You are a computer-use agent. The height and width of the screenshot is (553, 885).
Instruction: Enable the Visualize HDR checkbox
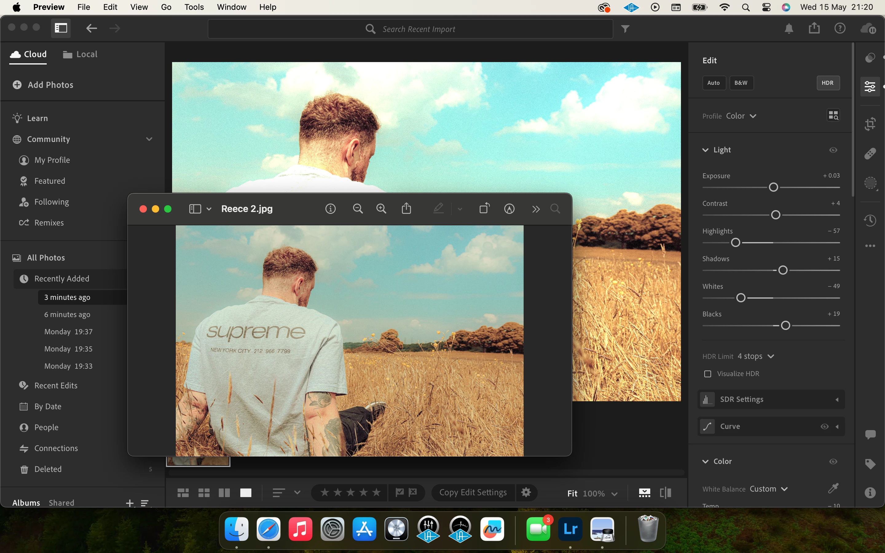(x=708, y=374)
